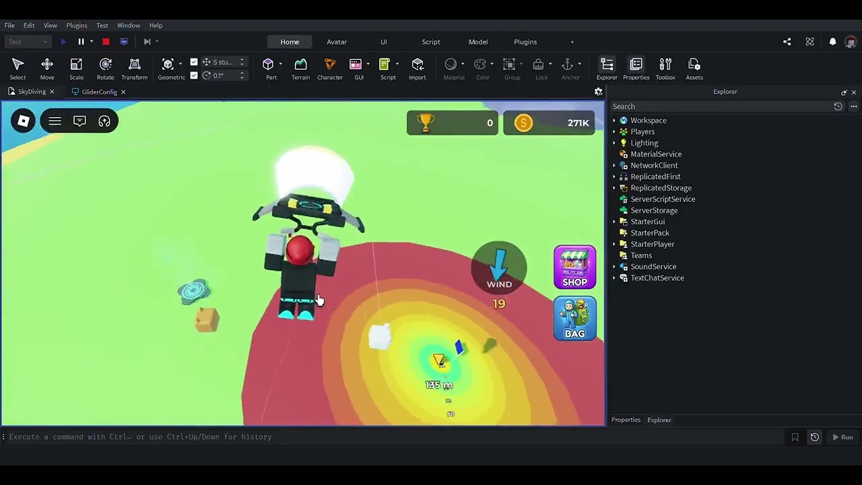Select ServerScriptService in Explorer
This screenshot has width=862, height=485.
(x=663, y=199)
